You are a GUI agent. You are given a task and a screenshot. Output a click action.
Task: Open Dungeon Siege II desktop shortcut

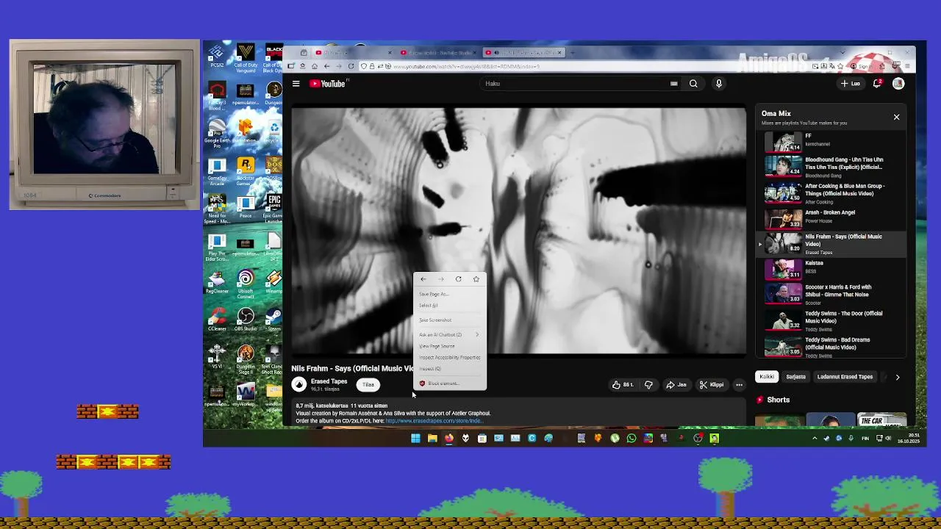tap(246, 359)
